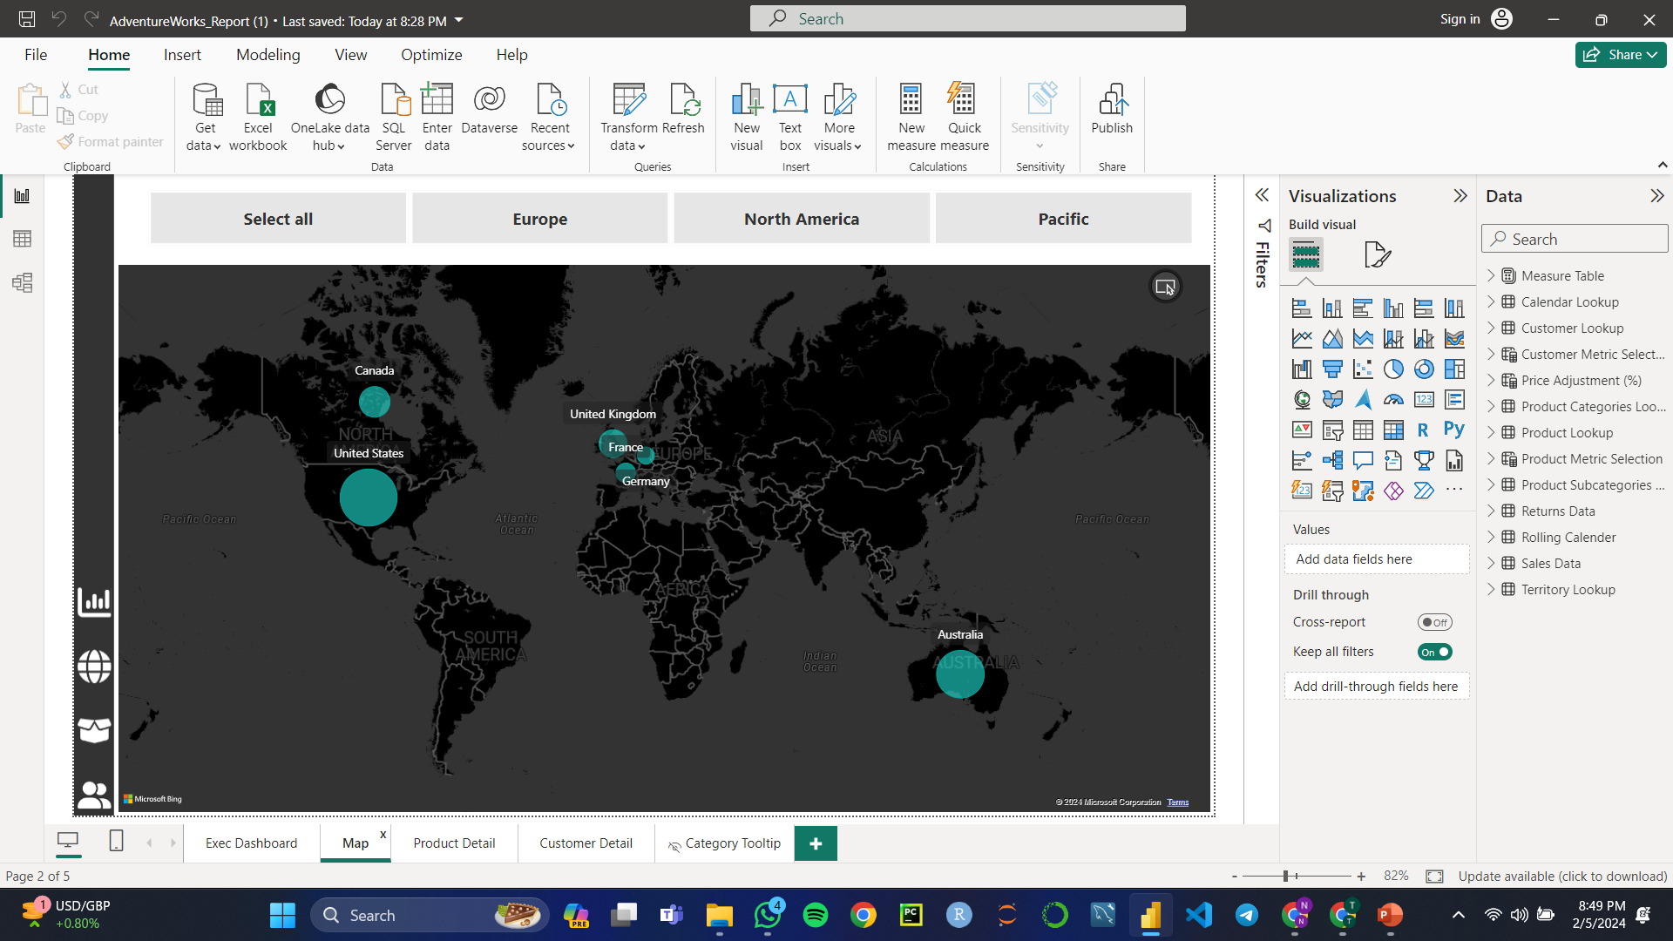Switch to mobile layout view
The height and width of the screenshot is (941, 1673).
pos(116,841)
